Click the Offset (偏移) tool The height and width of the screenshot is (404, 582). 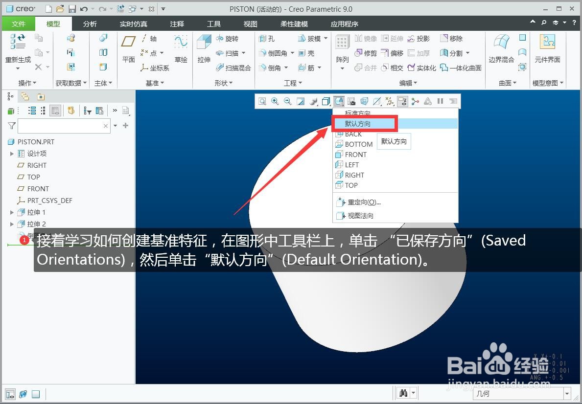tap(392, 53)
